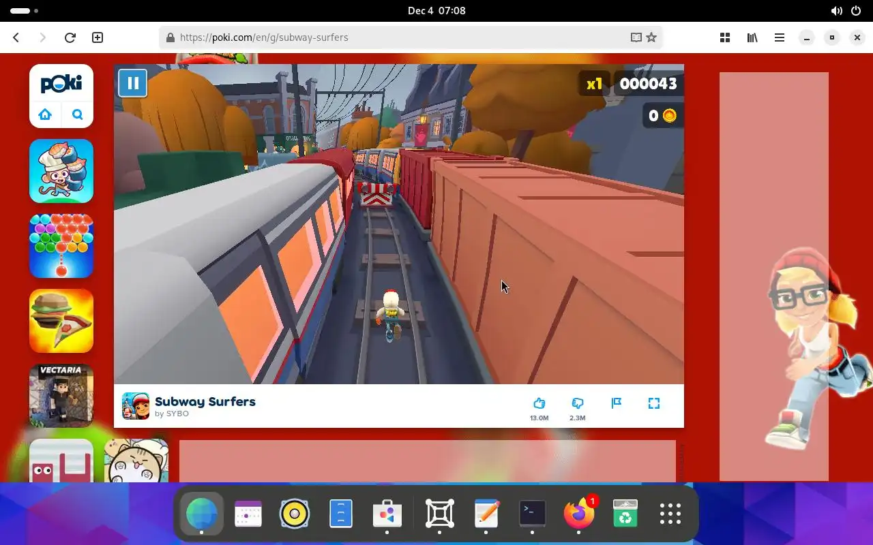Screen dimensions: 873x545
Task: Open the calendar app in dock
Action: [x=248, y=514]
